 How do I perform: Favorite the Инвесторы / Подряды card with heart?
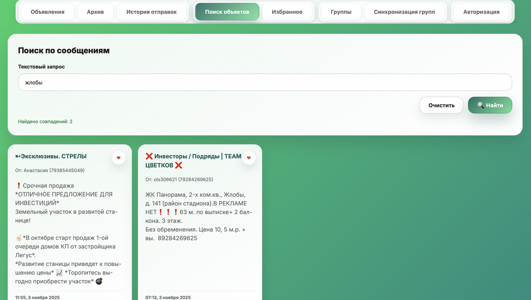click(249, 158)
